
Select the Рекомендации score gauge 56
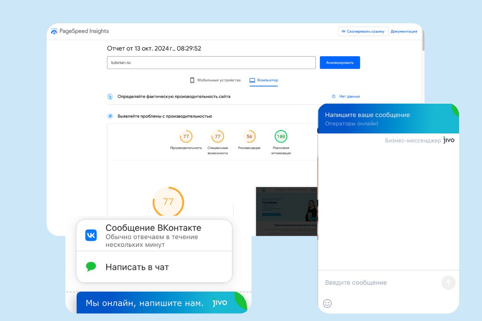[x=249, y=136]
